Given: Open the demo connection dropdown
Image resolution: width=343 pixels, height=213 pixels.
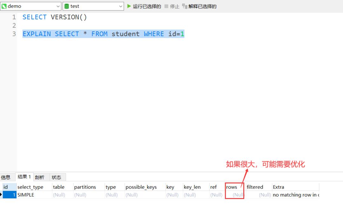Looking at the screenshot, I should click(x=30, y=6).
